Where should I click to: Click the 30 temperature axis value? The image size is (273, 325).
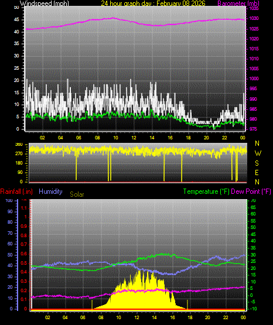253,255
